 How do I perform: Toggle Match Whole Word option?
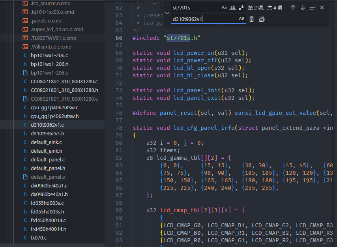[233, 7]
